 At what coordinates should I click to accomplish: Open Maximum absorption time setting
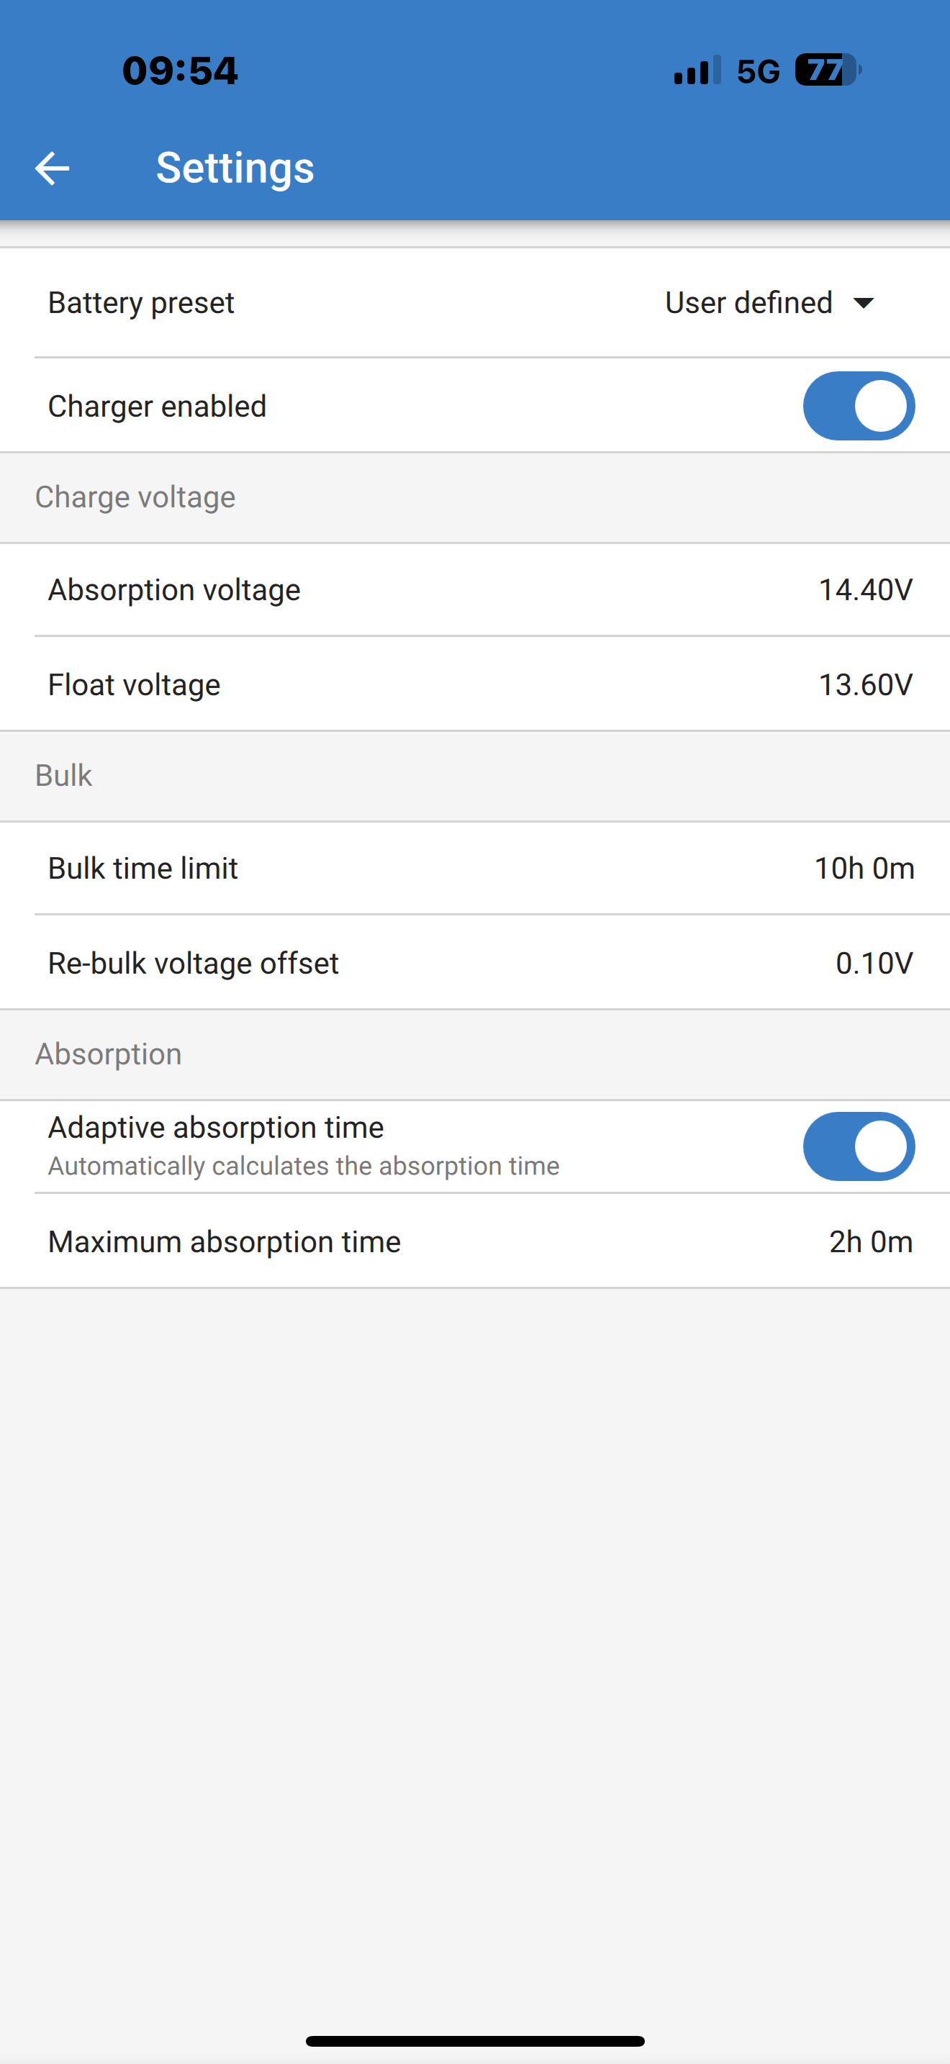474,1242
